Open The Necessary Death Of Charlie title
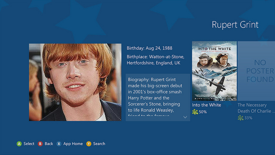The image size is (275, 155). click(x=256, y=108)
